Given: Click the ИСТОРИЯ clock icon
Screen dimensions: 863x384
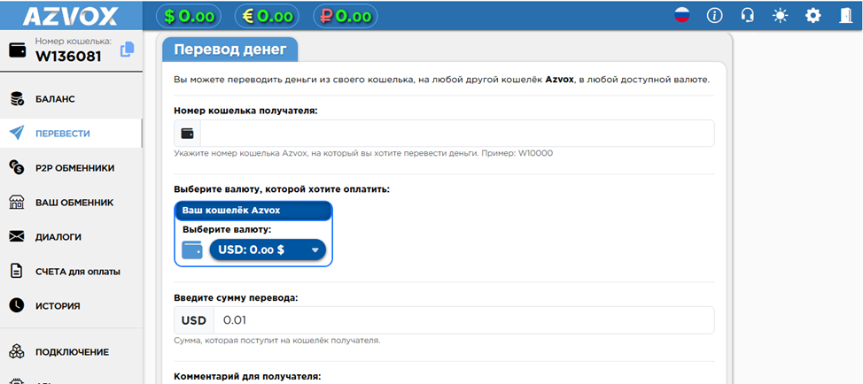Looking at the screenshot, I should (17, 305).
